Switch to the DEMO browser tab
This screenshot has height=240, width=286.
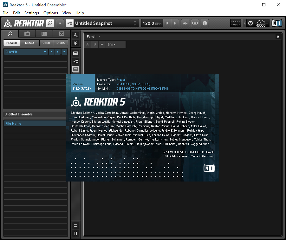(29, 43)
